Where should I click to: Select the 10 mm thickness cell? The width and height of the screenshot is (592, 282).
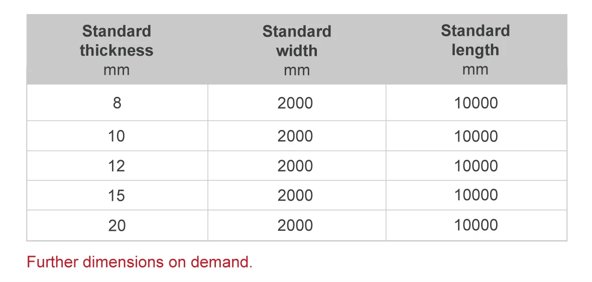click(x=116, y=136)
